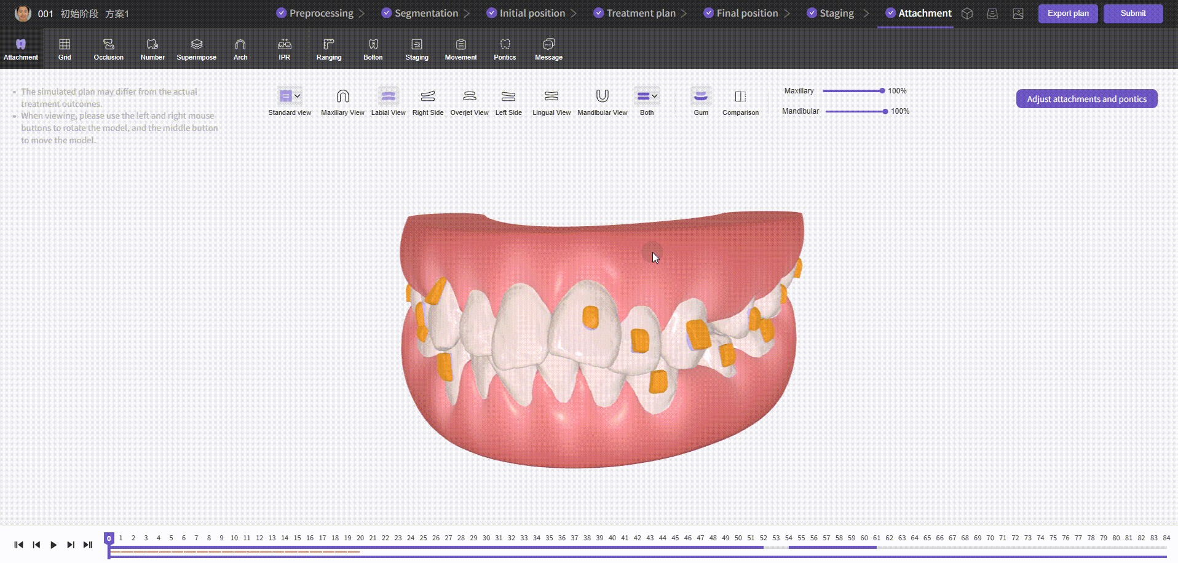1178x563 pixels.
Task: Click the 方案1 plan label
Action: (x=117, y=14)
